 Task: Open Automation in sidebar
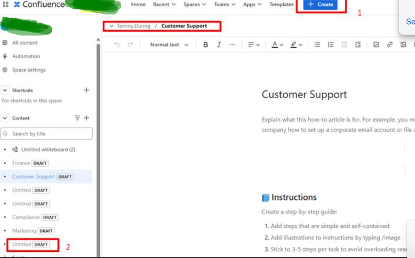point(26,56)
